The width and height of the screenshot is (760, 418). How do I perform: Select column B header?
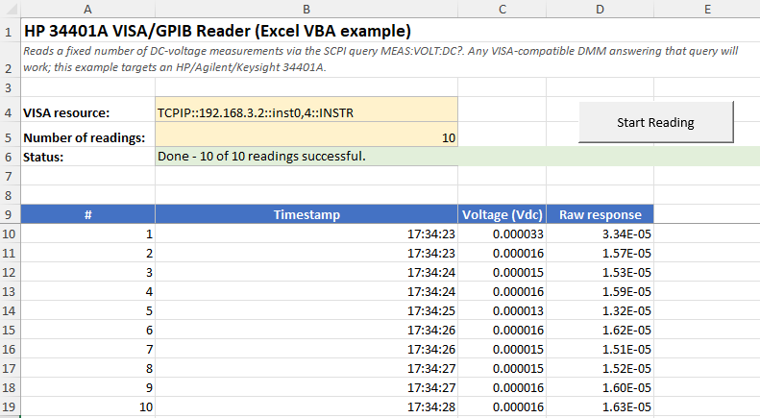point(306,9)
